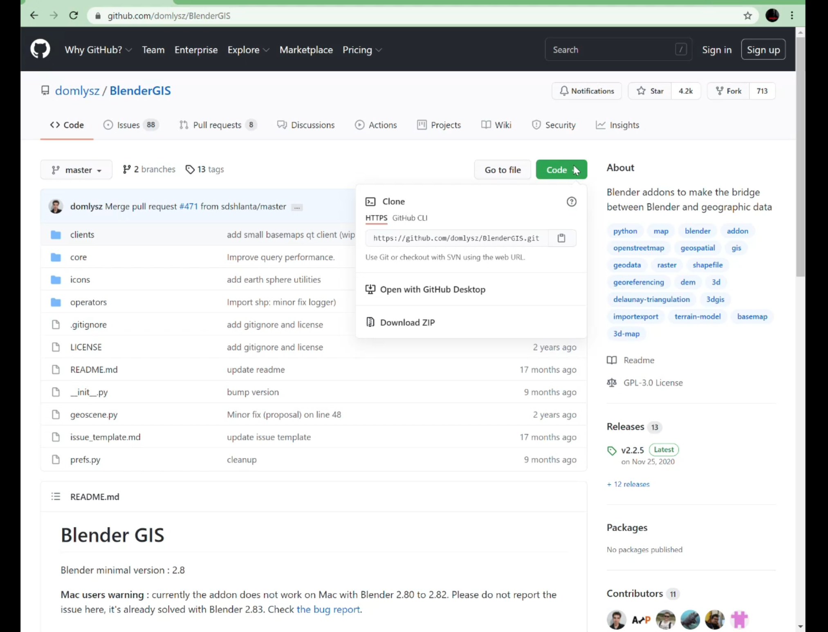828x632 pixels.
Task: Switch to Security tab
Action: click(x=553, y=125)
